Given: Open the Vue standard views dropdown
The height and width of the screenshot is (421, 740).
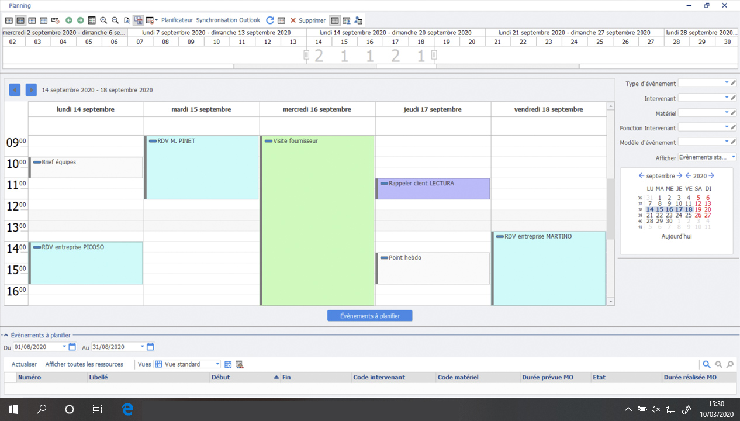Looking at the screenshot, I should 217,364.
